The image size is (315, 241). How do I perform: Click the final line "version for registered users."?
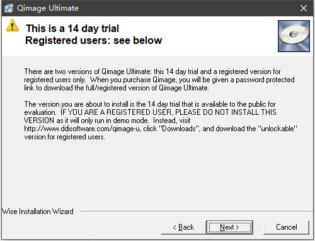click(x=64, y=137)
